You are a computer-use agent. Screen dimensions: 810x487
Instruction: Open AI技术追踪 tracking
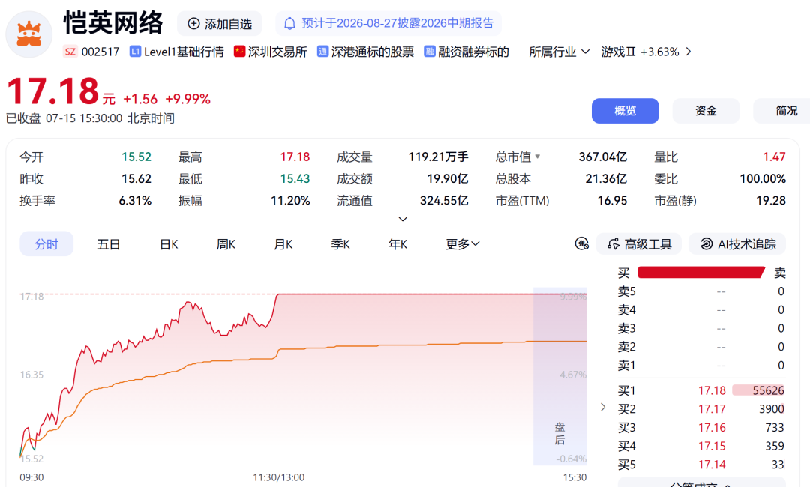737,244
